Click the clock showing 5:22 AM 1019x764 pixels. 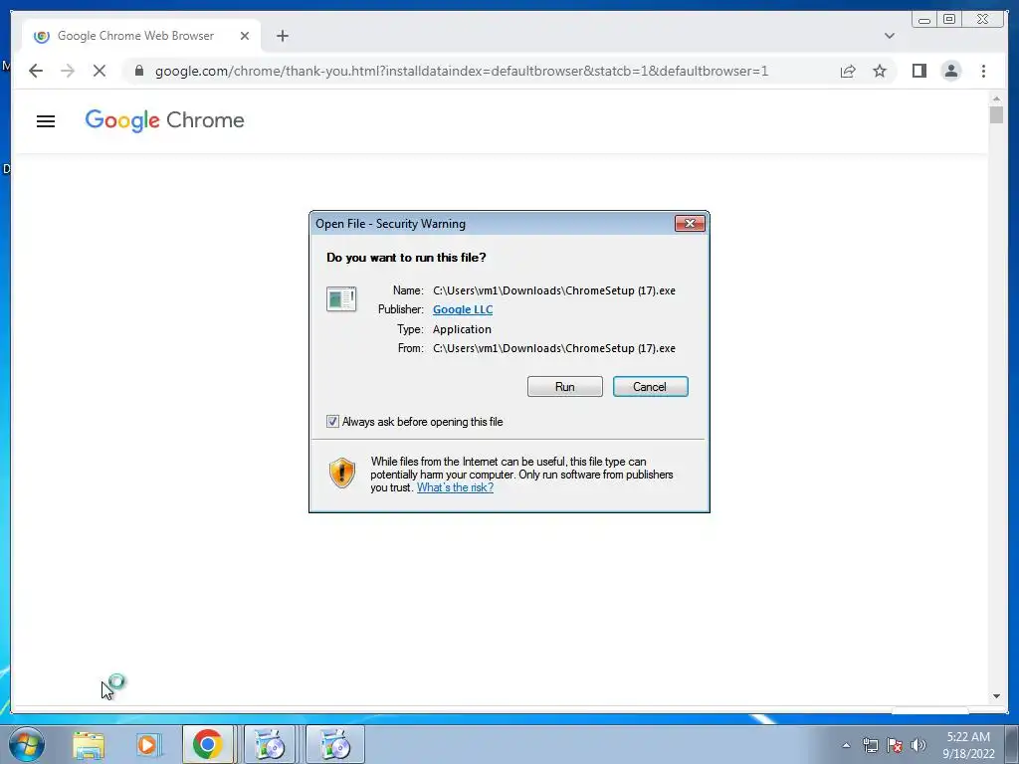pos(968,745)
